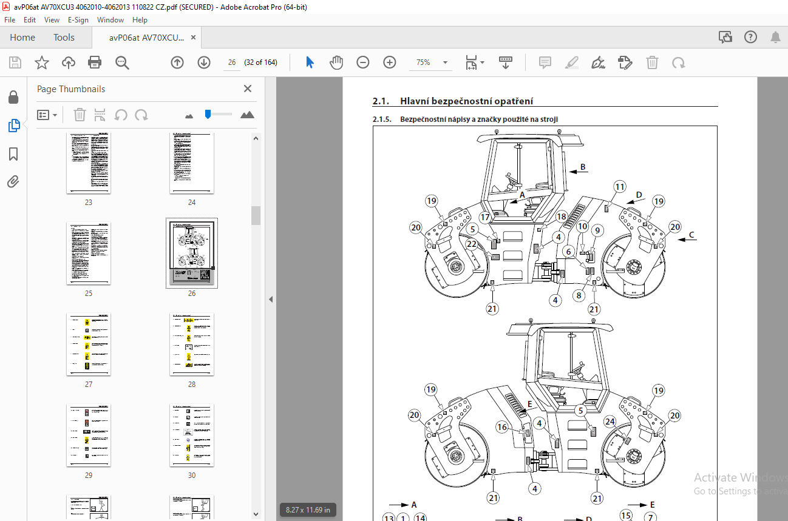Screen dimensions: 788x521
Task: Select the avP06at AV70XCU document tab
Action: tap(146, 37)
